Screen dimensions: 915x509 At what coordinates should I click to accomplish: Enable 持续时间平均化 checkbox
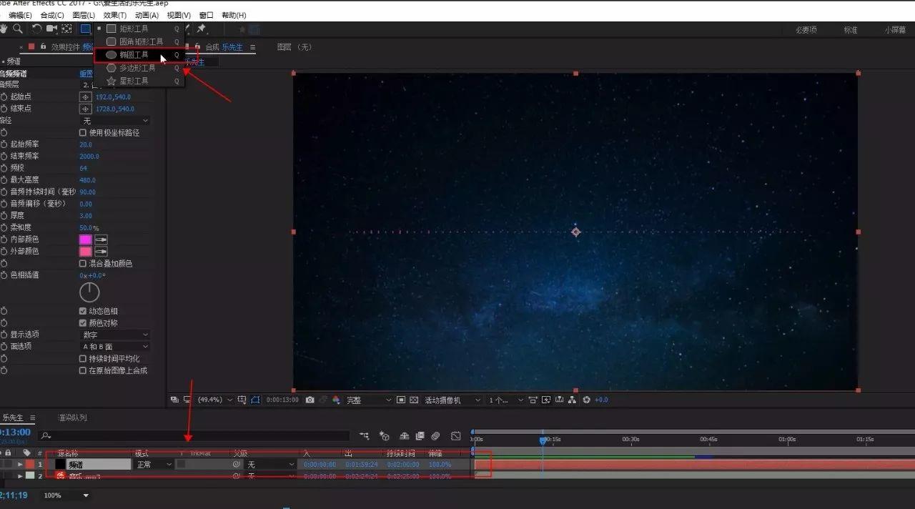[83, 359]
